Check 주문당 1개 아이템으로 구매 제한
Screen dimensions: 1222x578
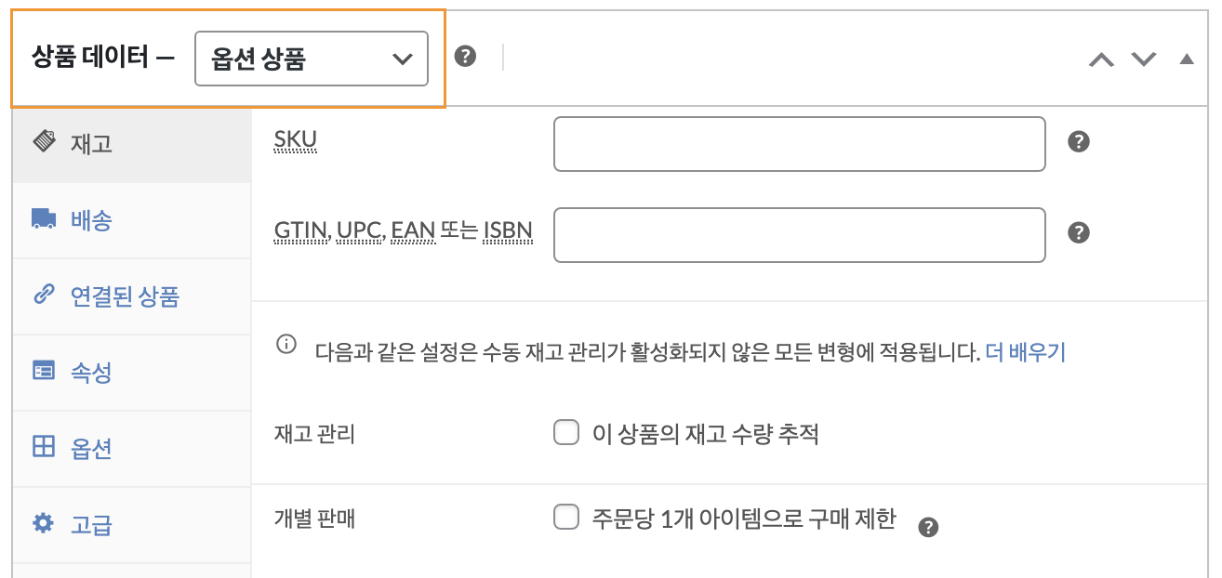(566, 517)
